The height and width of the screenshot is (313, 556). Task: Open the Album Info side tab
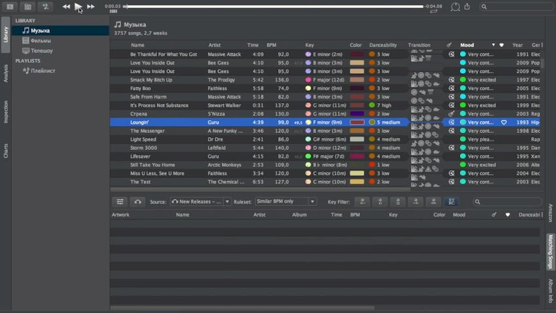pos(550,291)
